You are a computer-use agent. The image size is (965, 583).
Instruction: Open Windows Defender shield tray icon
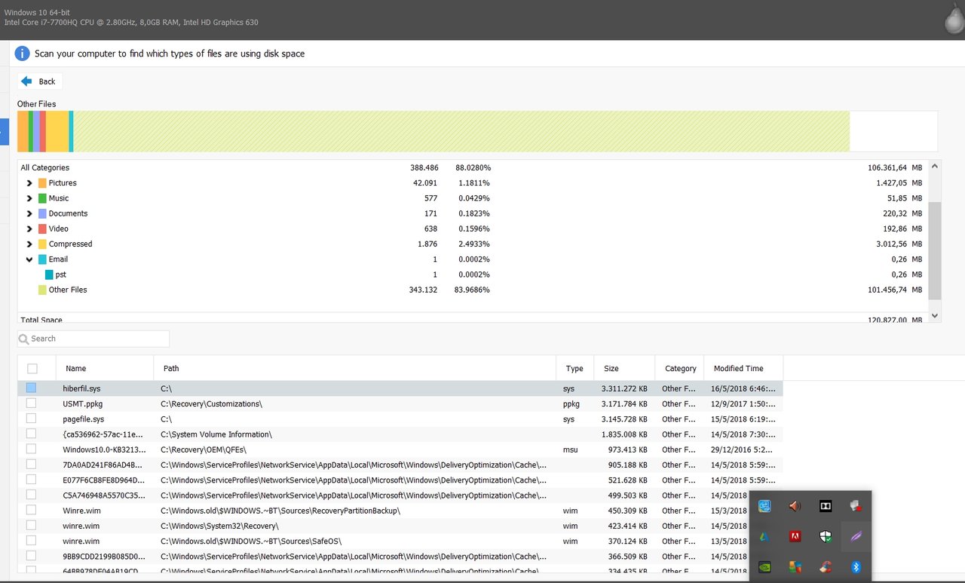826,536
